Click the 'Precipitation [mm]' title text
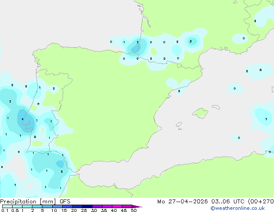 [28, 202]
